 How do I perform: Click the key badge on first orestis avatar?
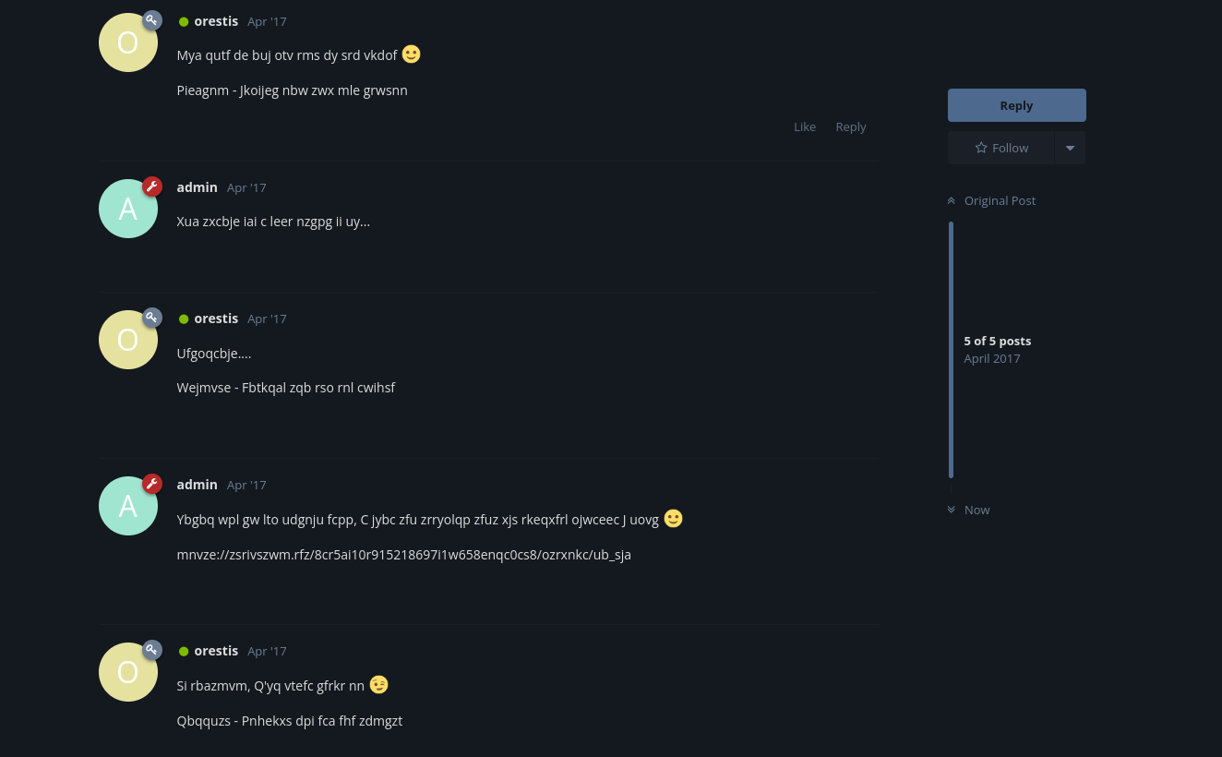coord(152,20)
